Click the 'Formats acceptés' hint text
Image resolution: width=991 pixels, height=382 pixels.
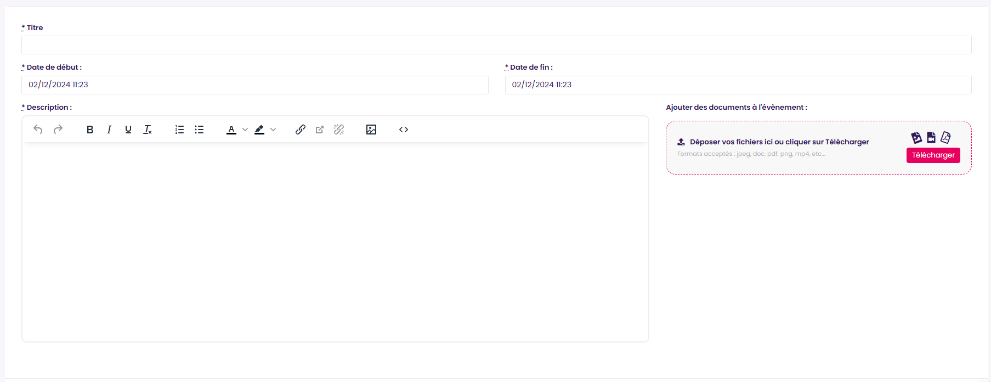[751, 154]
